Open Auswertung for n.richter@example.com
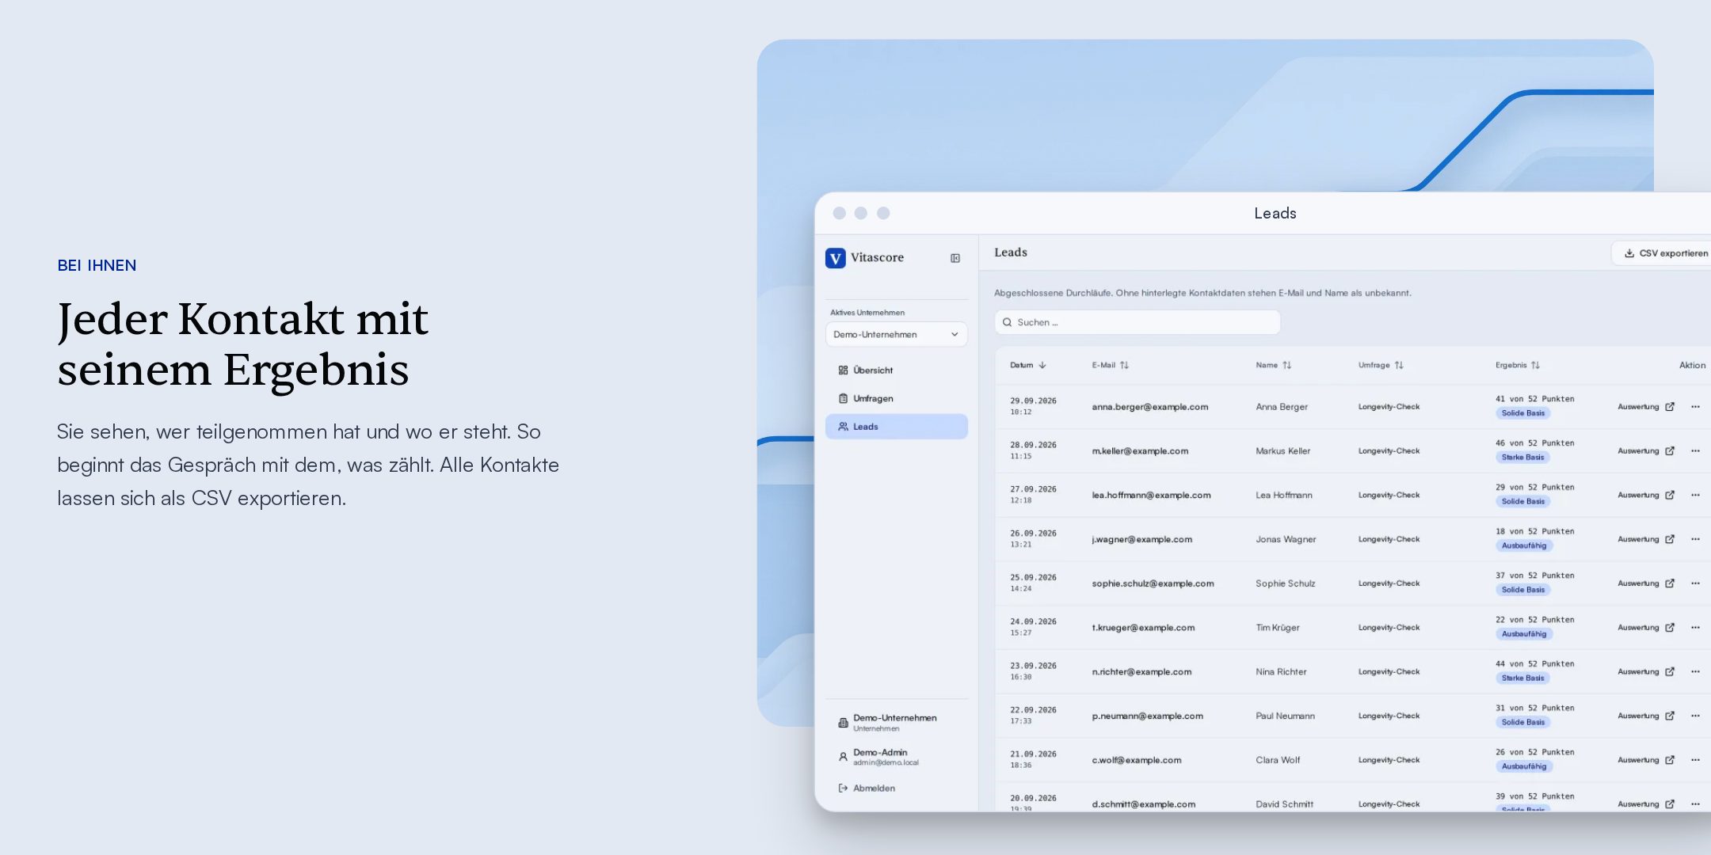The height and width of the screenshot is (855, 1711). (x=1646, y=672)
